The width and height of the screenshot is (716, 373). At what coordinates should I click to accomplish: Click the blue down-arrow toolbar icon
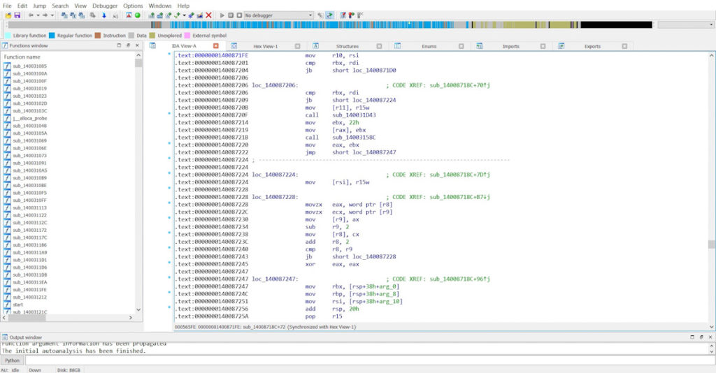coord(103,15)
